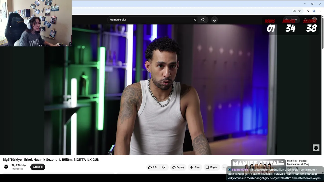The width and height of the screenshot is (324, 182).
Task: Click the Paylaş share button
Action: [x=178, y=167]
